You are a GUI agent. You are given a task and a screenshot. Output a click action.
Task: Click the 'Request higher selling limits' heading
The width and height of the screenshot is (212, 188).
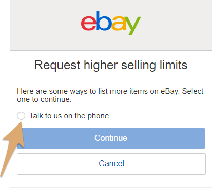tap(111, 65)
